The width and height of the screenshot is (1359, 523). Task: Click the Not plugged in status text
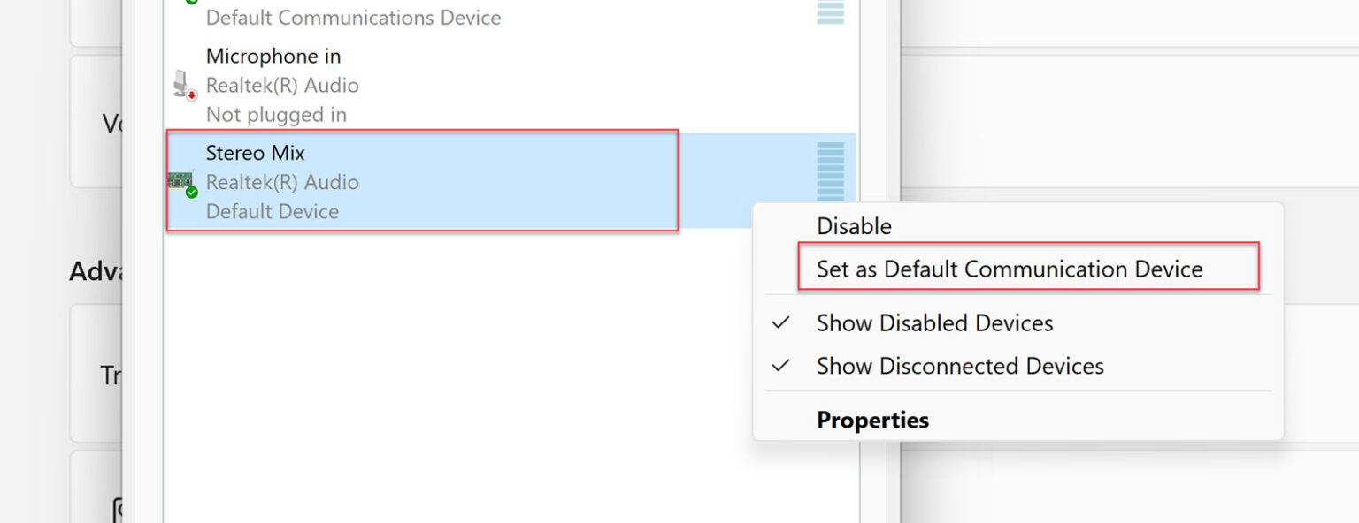(276, 114)
